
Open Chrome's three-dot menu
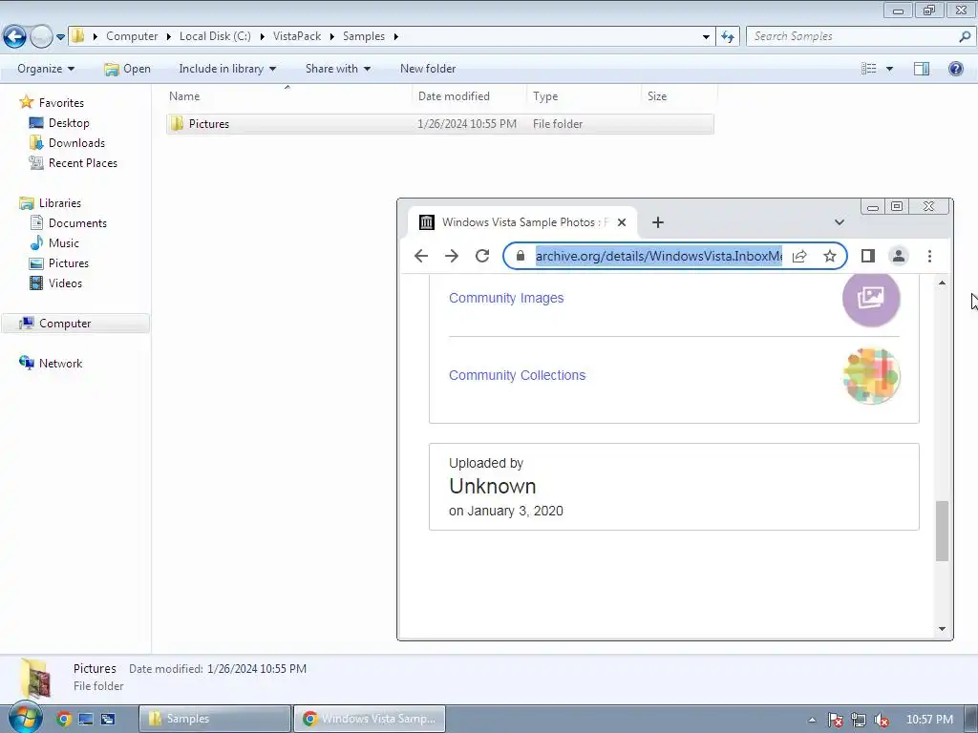929,256
